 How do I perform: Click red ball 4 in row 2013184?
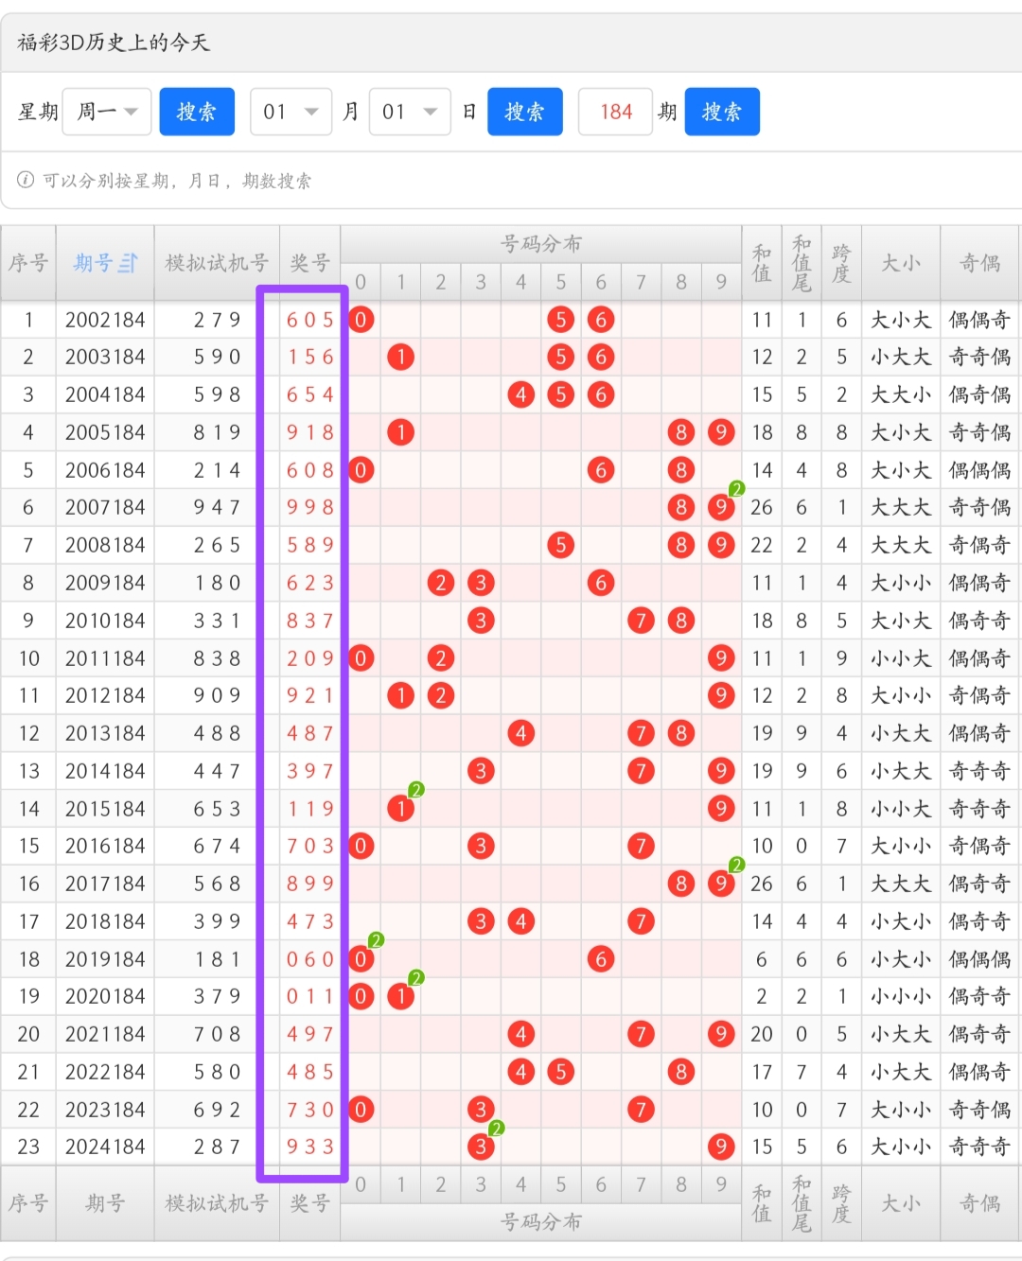click(521, 733)
